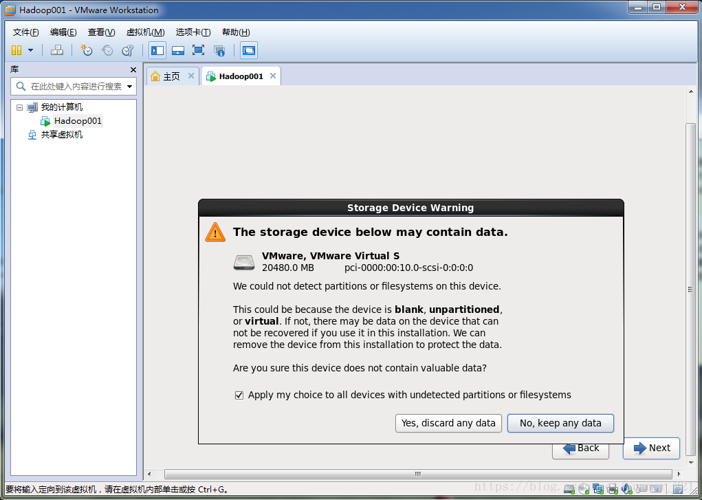Click the search magnifier icon in library

(x=21, y=86)
